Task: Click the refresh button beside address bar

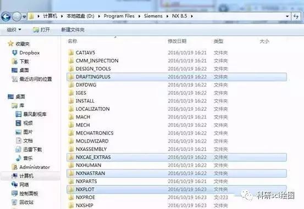Action: pyautogui.click(x=296, y=16)
